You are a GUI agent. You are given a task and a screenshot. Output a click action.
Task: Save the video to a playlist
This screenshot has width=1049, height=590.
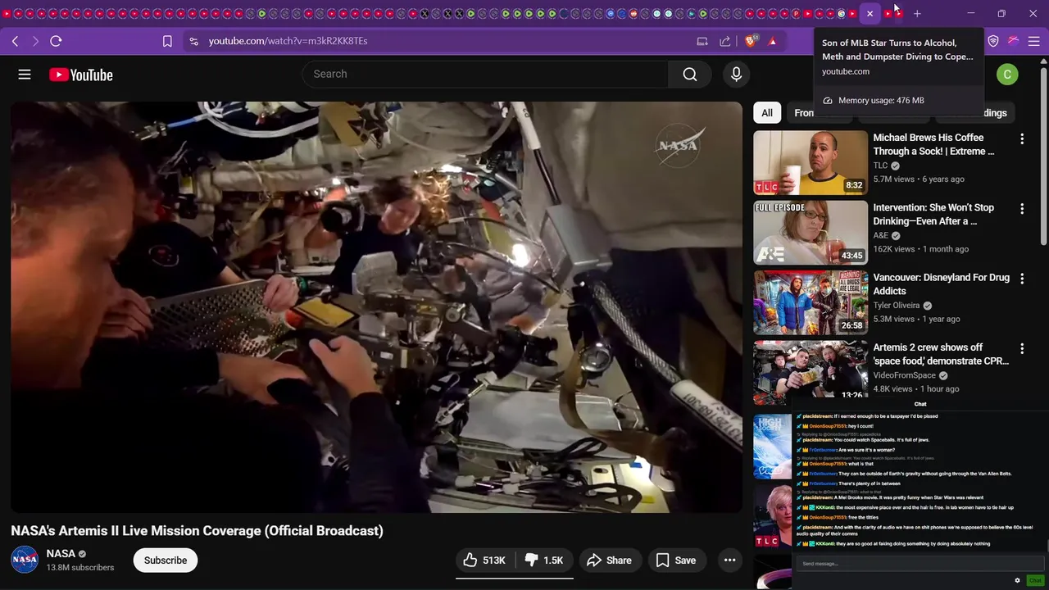(676, 560)
